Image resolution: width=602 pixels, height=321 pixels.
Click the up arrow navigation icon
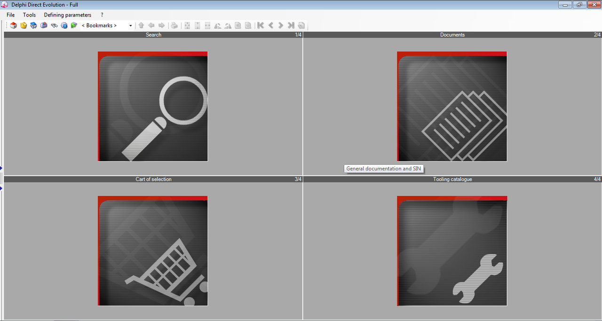pyautogui.click(x=141, y=25)
